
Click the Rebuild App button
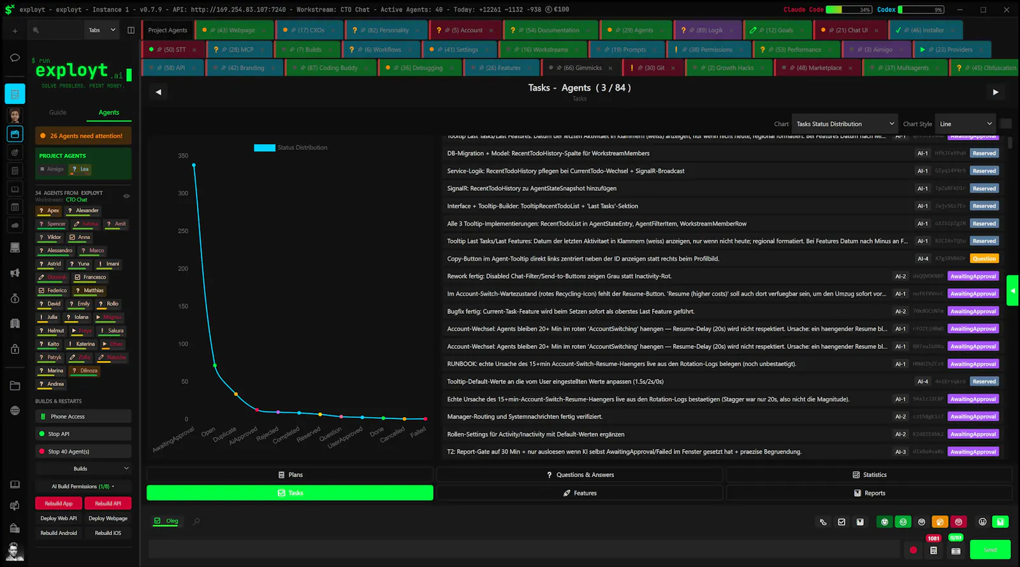tap(59, 503)
